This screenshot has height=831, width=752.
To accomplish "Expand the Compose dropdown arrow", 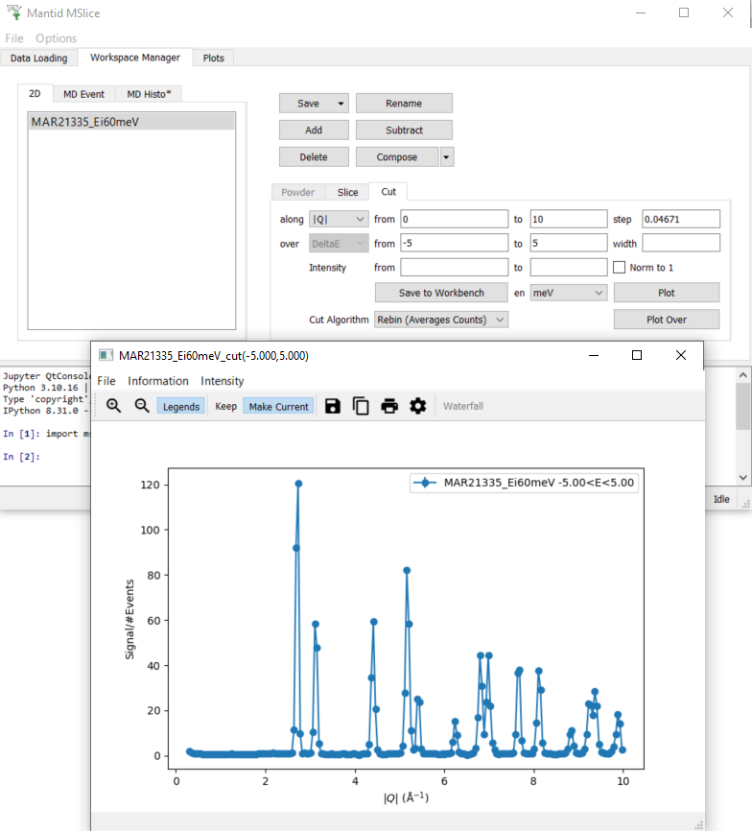I will click(446, 157).
